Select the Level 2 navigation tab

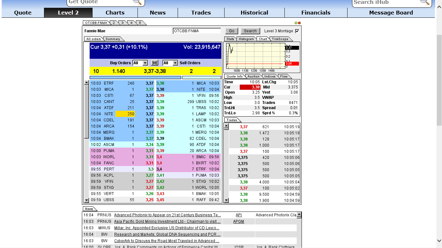68,13
